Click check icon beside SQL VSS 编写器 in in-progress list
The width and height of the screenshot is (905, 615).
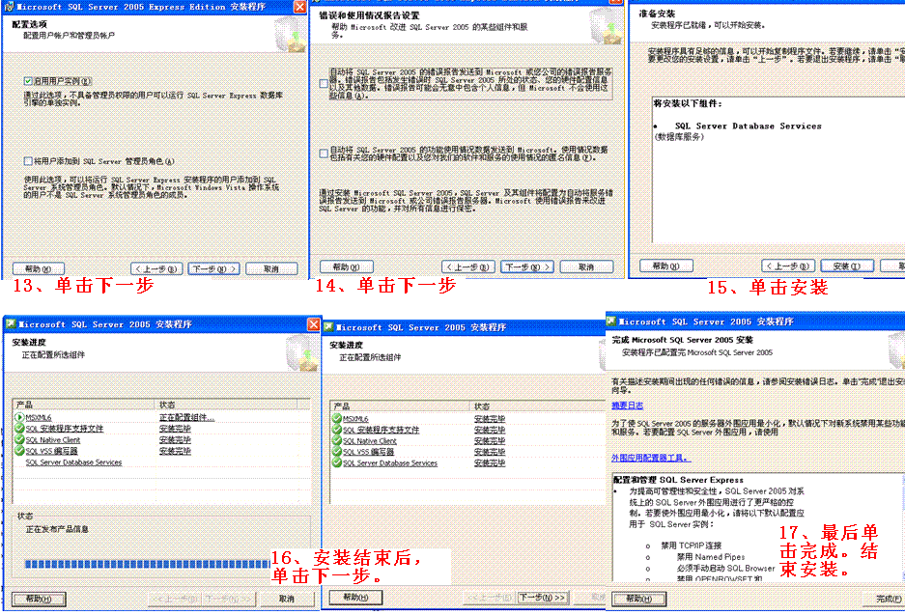coord(19,451)
